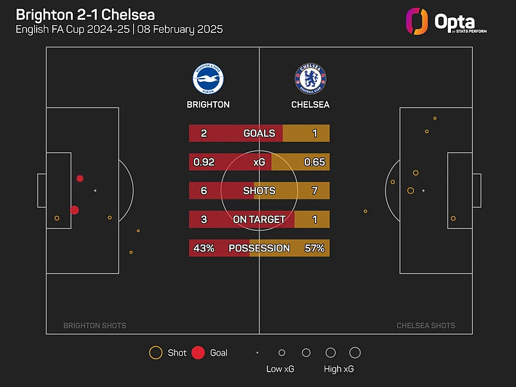Click the yellow Shot legend circle
Image resolution: width=516 pixels, height=387 pixels.
coord(155,353)
